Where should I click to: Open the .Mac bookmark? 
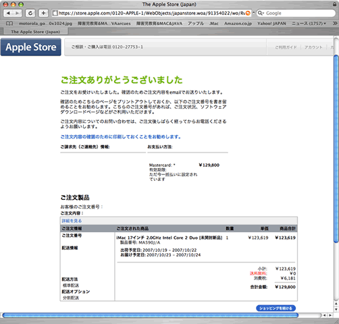click(214, 24)
